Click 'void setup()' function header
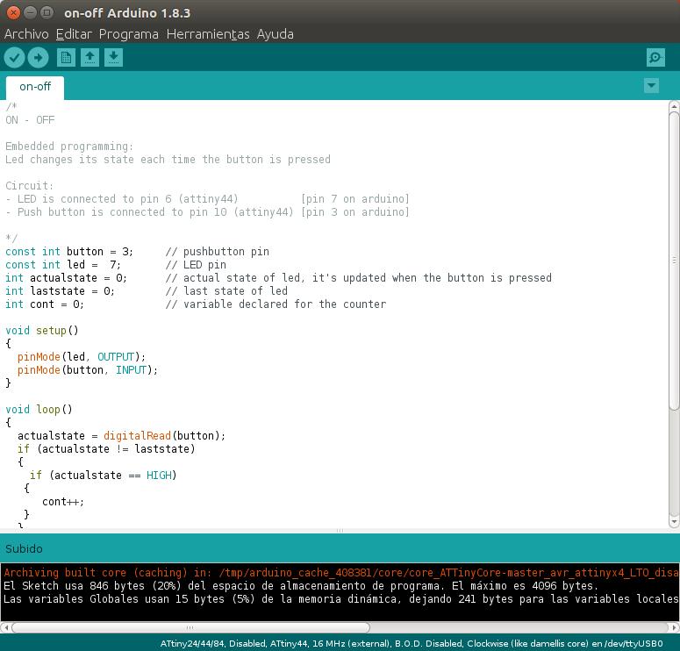This screenshot has width=680, height=651. point(42,331)
